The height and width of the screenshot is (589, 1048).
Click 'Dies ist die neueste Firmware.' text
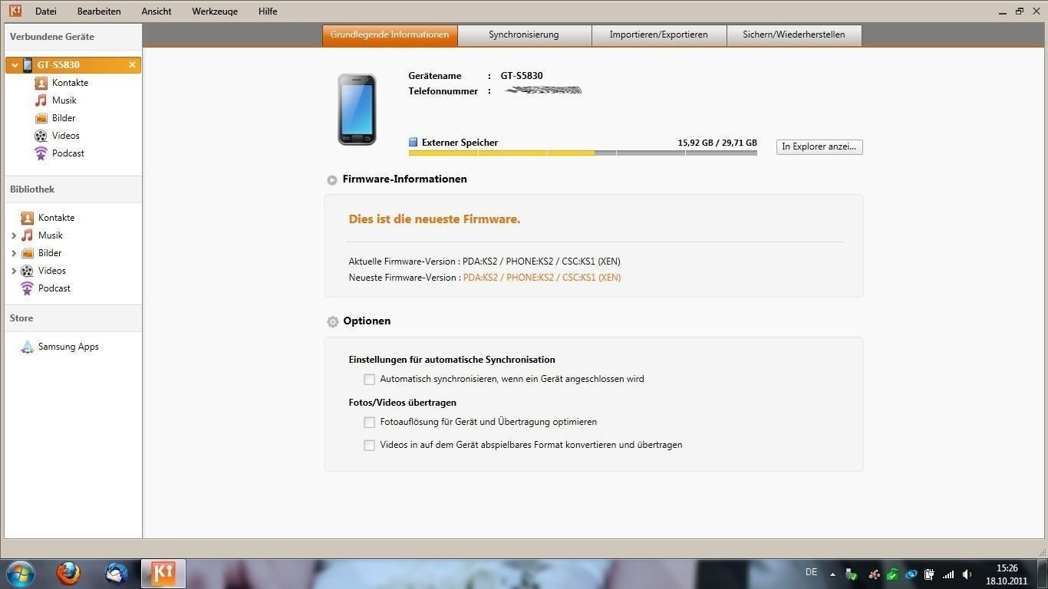[434, 219]
